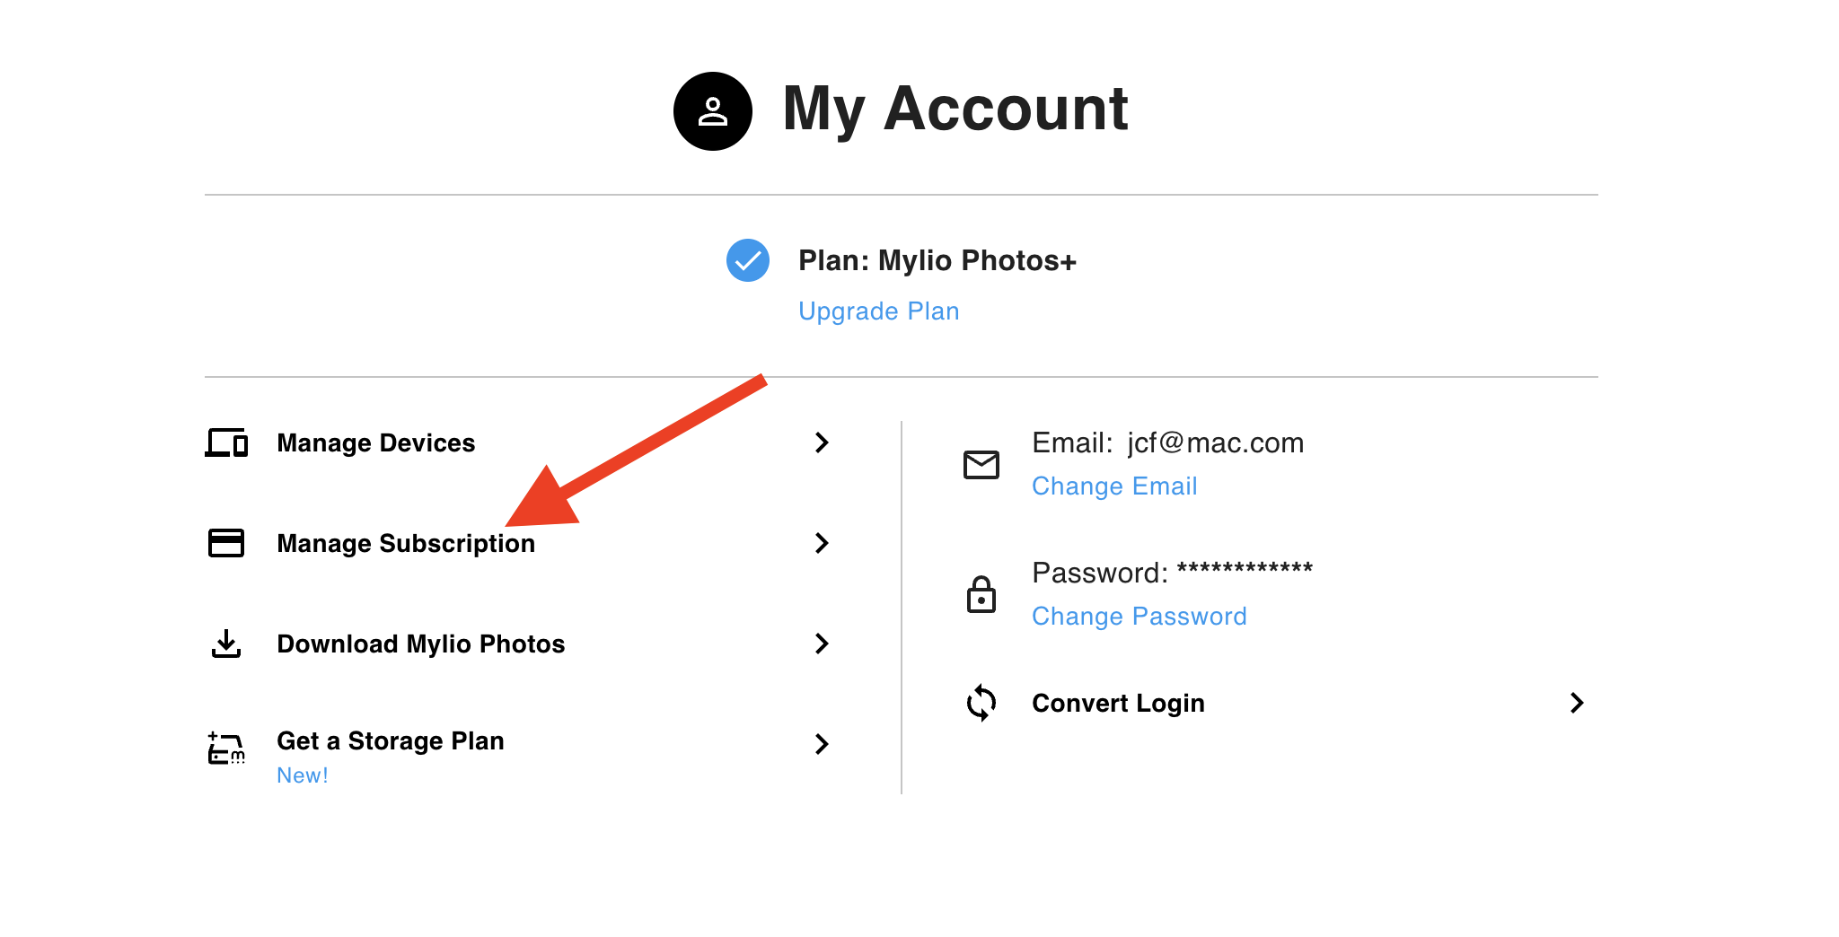Expand Download Mylio Photos chevron
The height and width of the screenshot is (937, 1839).
[821, 644]
